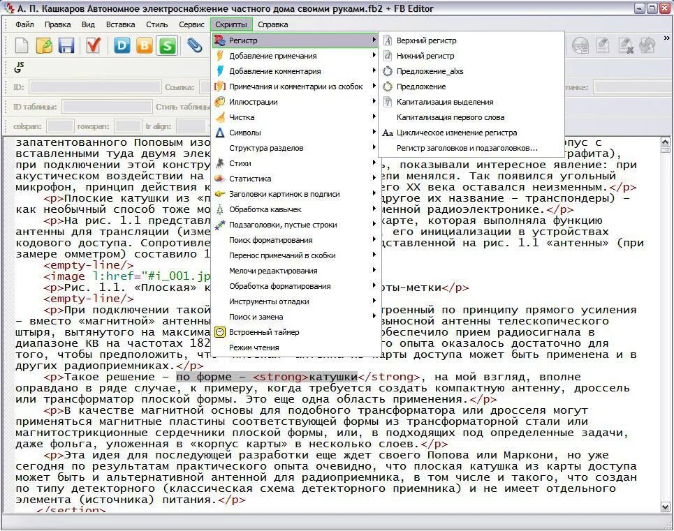The height and width of the screenshot is (531, 674).
Task: Click the Validate red checkmark icon
Action: pyautogui.click(x=93, y=45)
